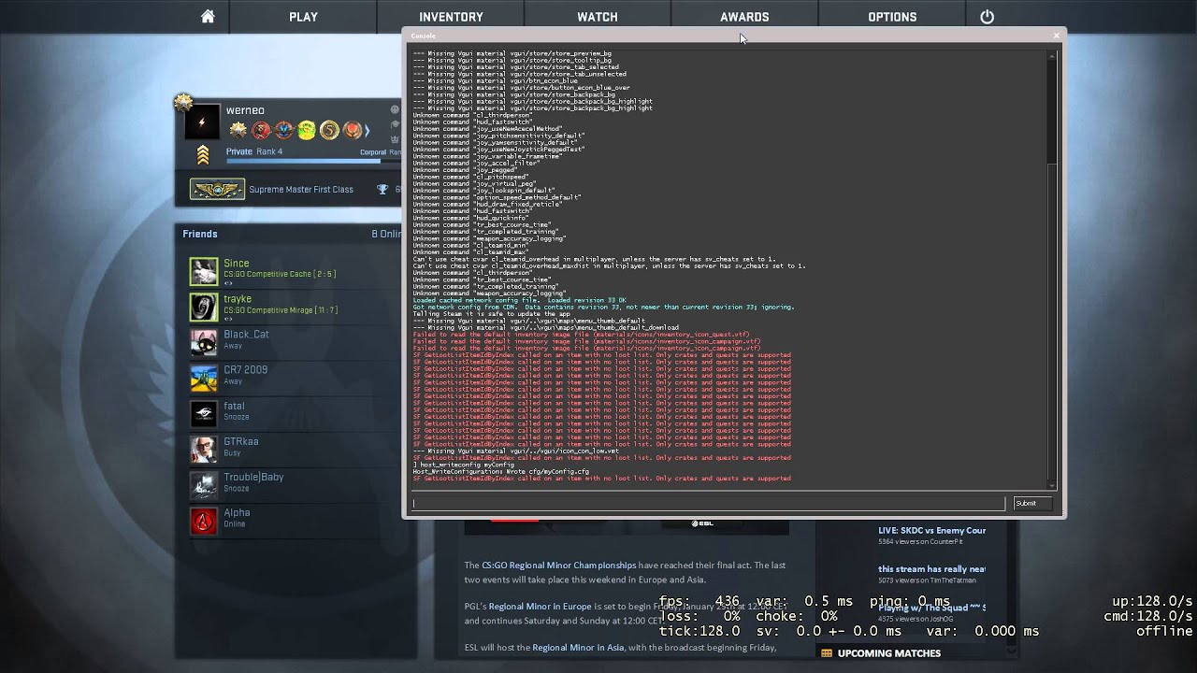
Task: Open Since's friend avatar
Action: click(203, 271)
